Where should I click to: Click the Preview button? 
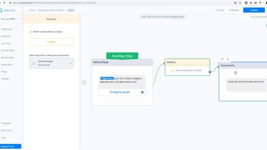pos(234,10)
